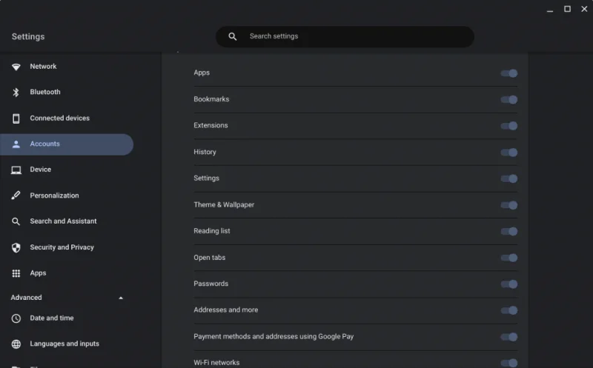Image resolution: width=593 pixels, height=368 pixels.
Task: Toggle Wi-Fi networks sync switch
Action: tap(509, 363)
